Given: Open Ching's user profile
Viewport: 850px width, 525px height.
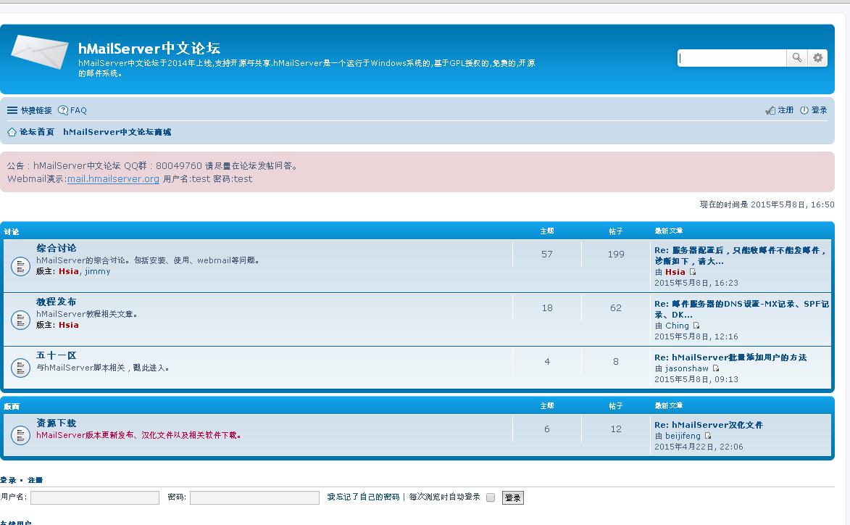Looking at the screenshot, I should [677, 326].
